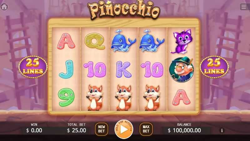Open the hamburger menu
The width and height of the screenshot is (250, 141).
244,7
